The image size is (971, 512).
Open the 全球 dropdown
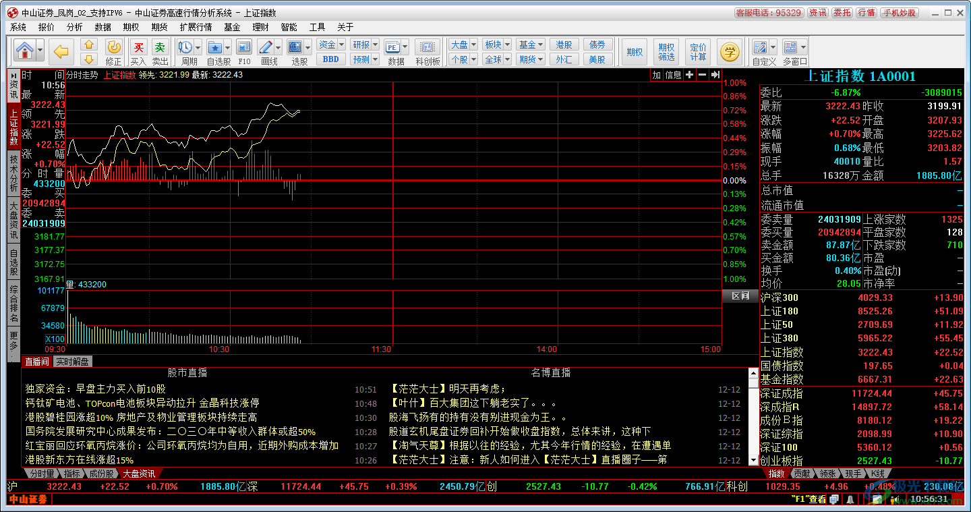(x=497, y=59)
